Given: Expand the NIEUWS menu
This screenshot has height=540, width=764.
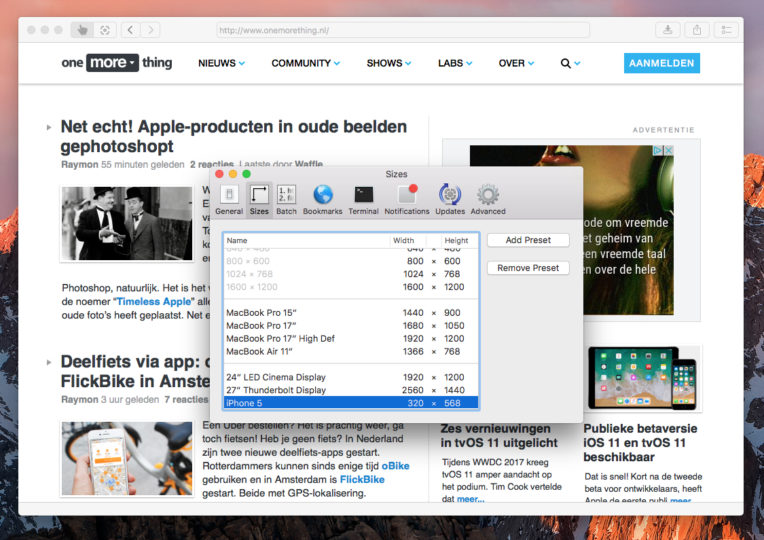Looking at the screenshot, I should pos(221,63).
